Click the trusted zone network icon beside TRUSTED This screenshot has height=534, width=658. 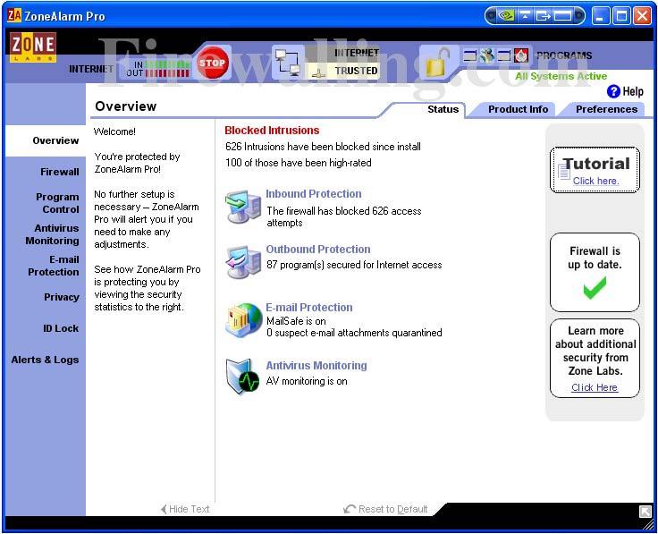[319, 72]
